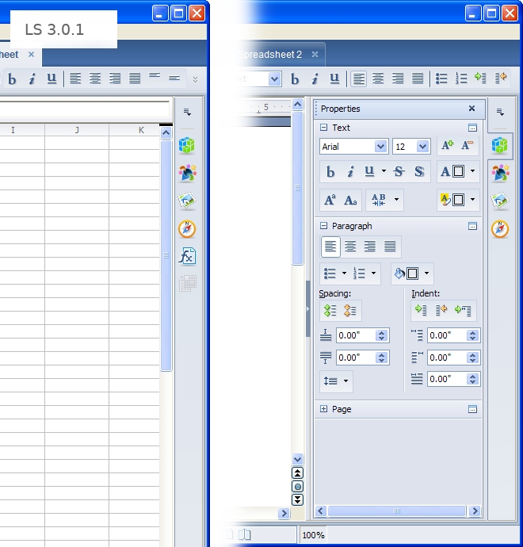Open More Options for the Text section
523x547 pixels.
pos(472,128)
